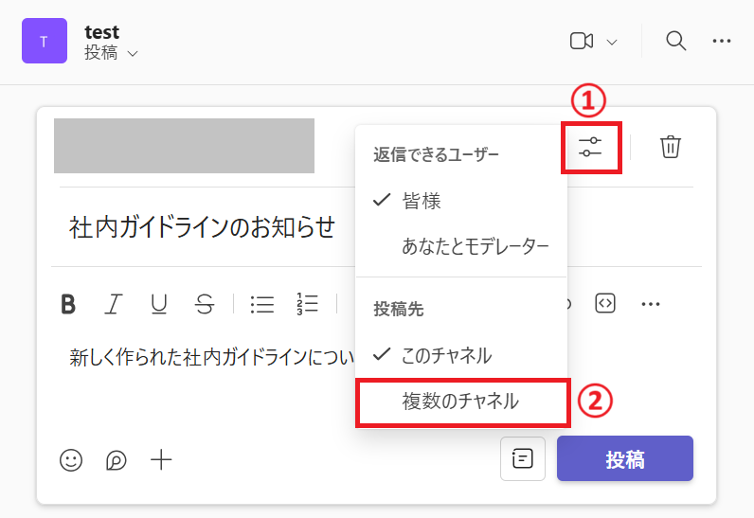Start a video meeting with camera icon
This screenshot has width=754, height=518.
(x=582, y=41)
